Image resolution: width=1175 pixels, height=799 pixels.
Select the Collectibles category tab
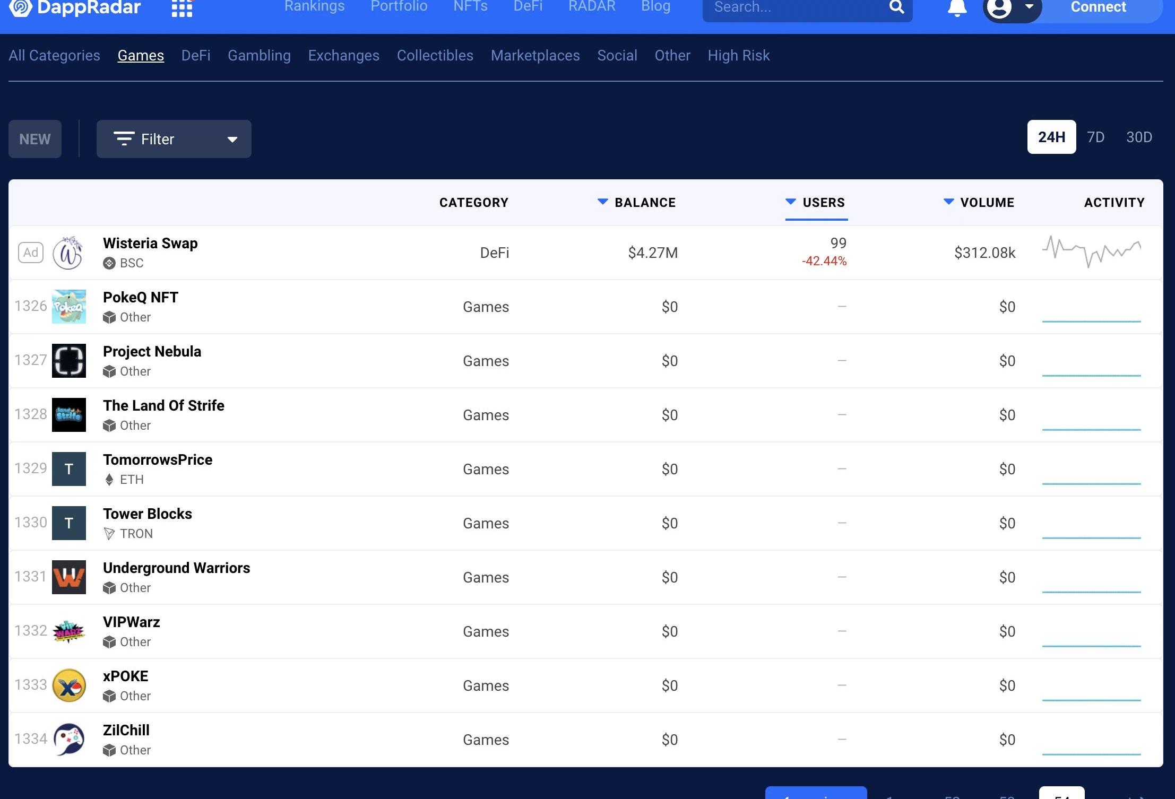click(x=435, y=55)
